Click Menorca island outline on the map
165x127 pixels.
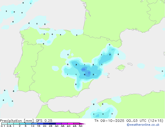[130, 64]
